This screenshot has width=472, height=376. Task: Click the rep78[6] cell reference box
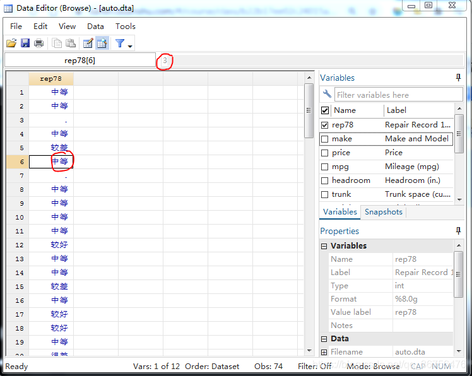80,60
